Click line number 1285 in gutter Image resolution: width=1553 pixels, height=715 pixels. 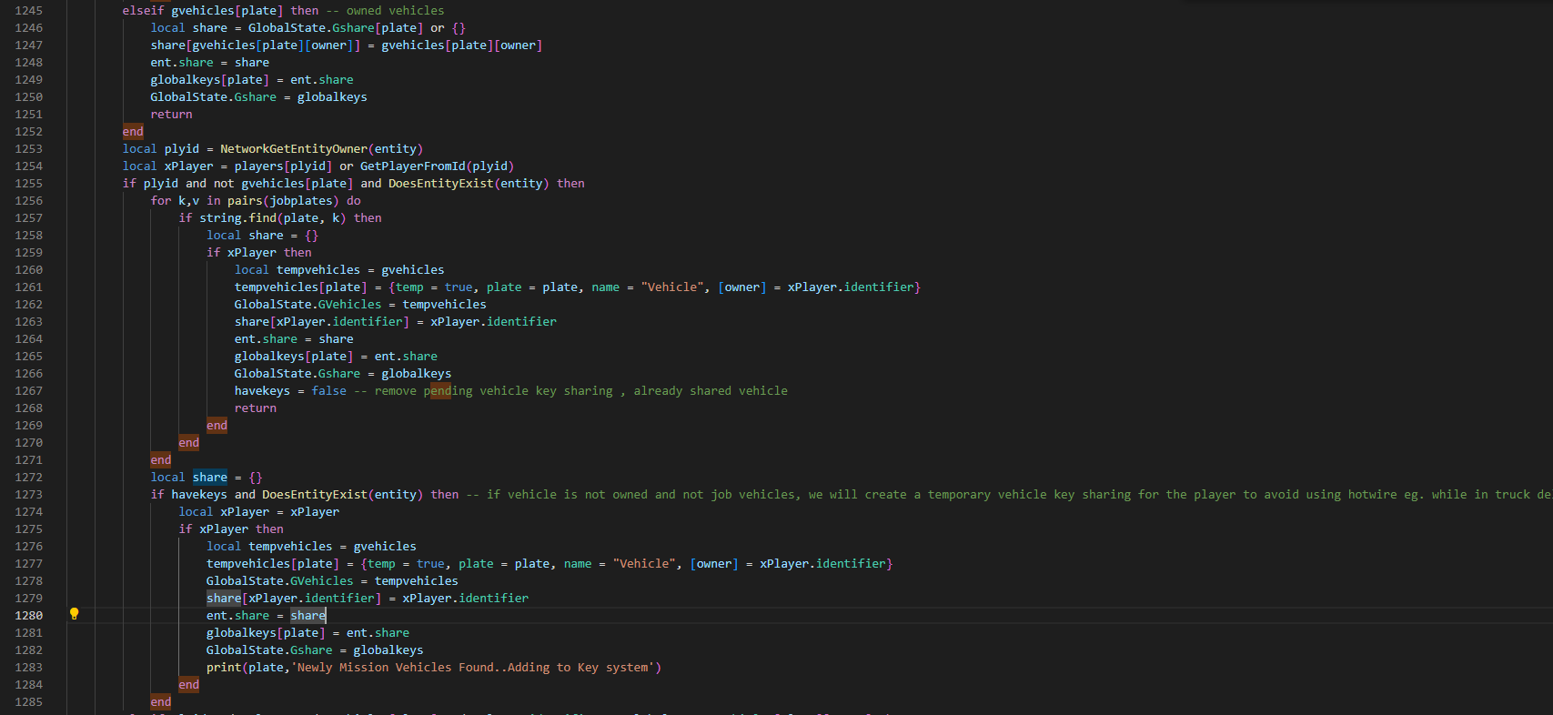tap(28, 702)
